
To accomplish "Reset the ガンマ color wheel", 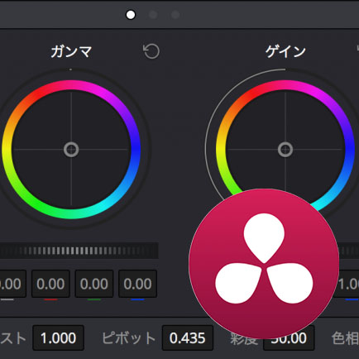I will (x=151, y=51).
